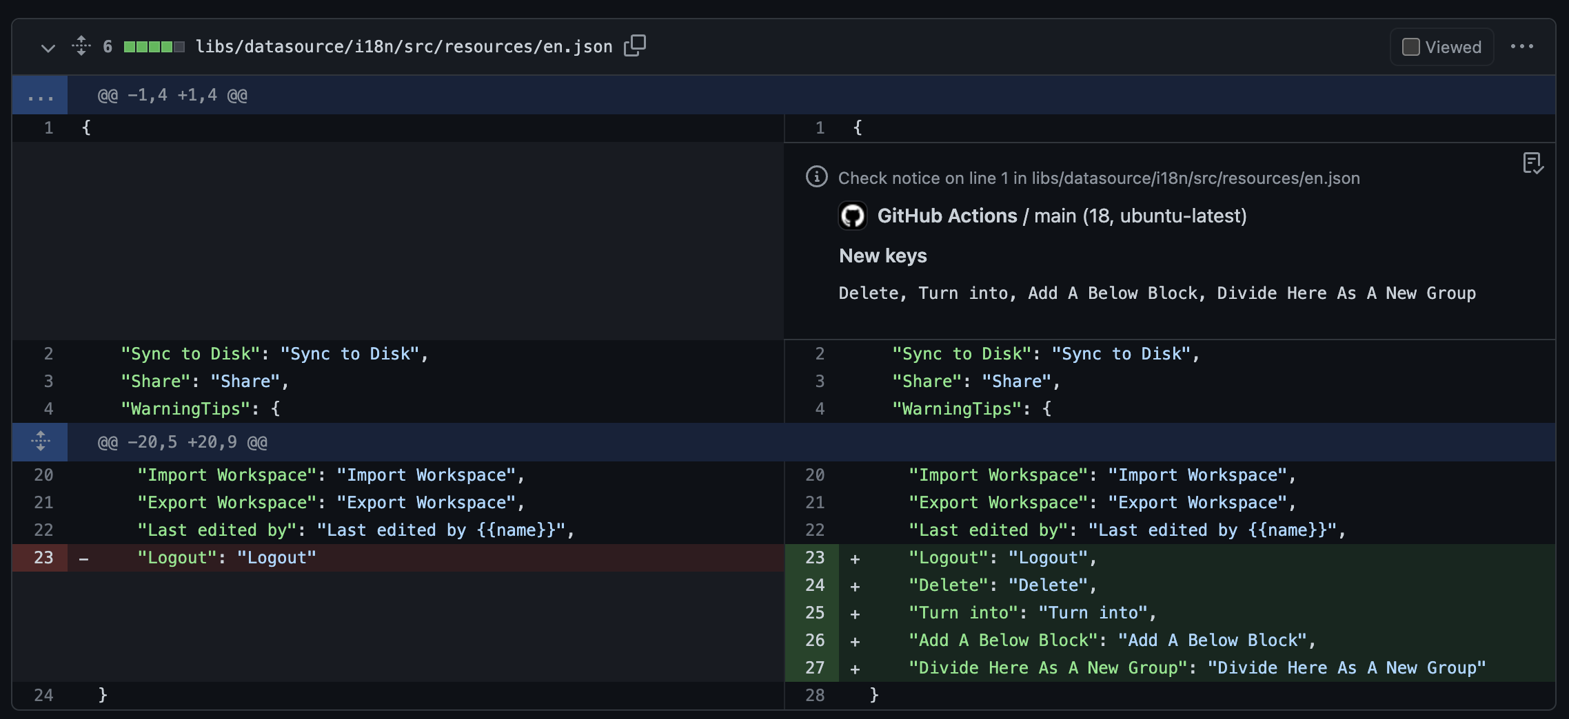This screenshot has width=1569, height=719.
Task: Expand hidden lines above hunk -1,4
Action: point(40,95)
